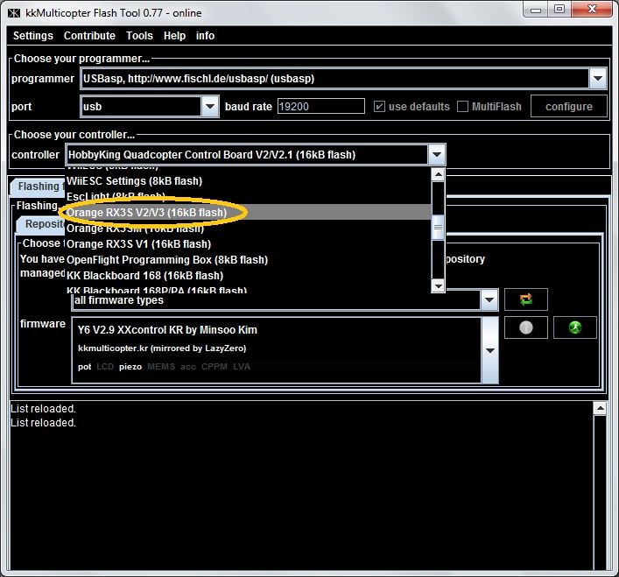Click the gray firmware info button
The height and width of the screenshot is (577, 619).
pyautogui.click(x=526, y=327)
